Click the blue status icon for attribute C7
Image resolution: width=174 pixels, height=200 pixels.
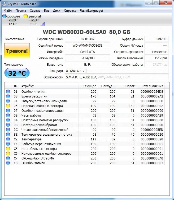coord(8,158)
